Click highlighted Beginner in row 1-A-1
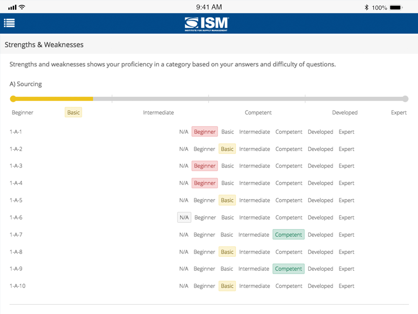The width and height of the screenshot is (418, 314). 205,131
